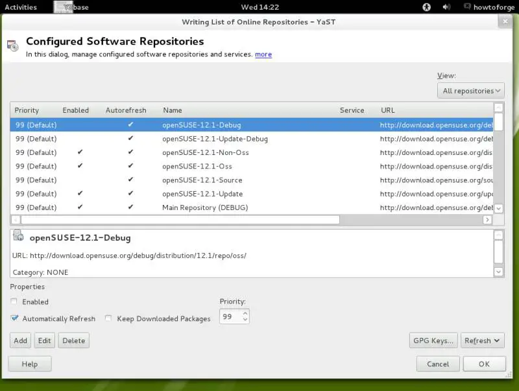The image size is (519, 391).
Task: Expand the Refresh dropdown button
Action: click(482, 340)
